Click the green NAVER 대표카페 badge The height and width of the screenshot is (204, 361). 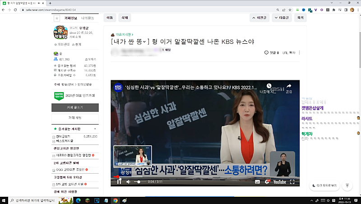pos(59,96)
